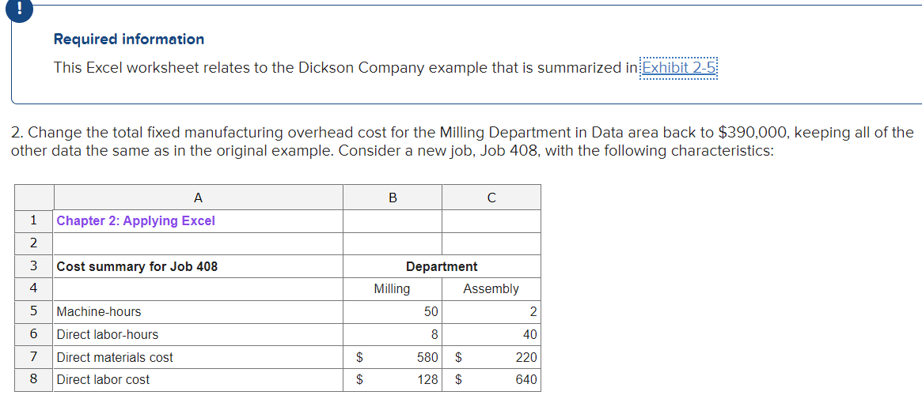
Task: Select row 8 header
Action: click(33, 379)
